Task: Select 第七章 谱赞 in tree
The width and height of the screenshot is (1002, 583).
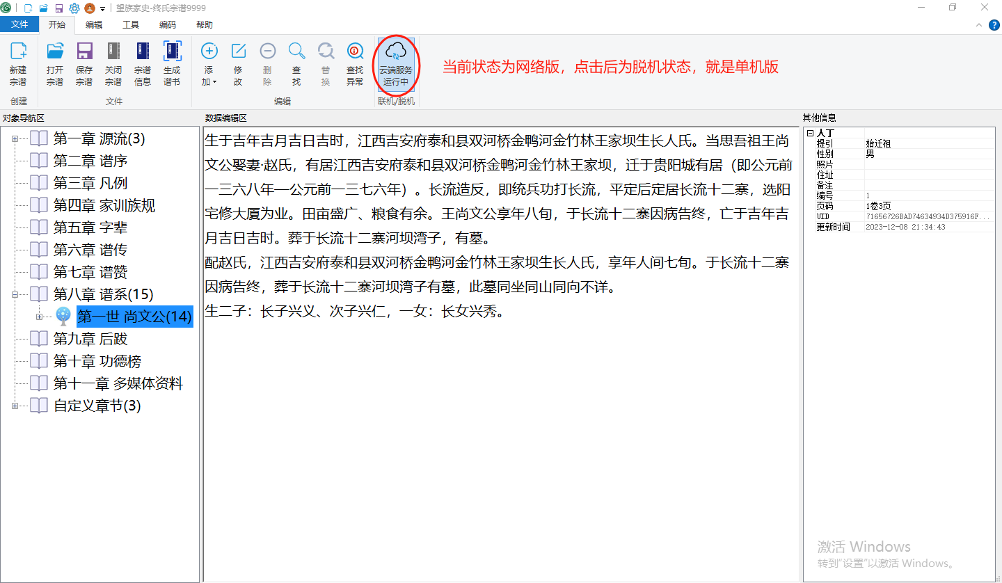Action: (x=90, y=273)
